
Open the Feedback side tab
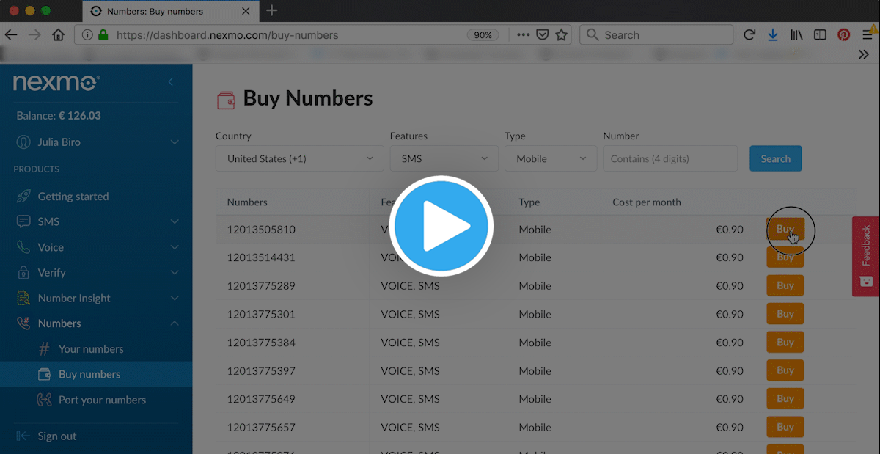(866, 256)
